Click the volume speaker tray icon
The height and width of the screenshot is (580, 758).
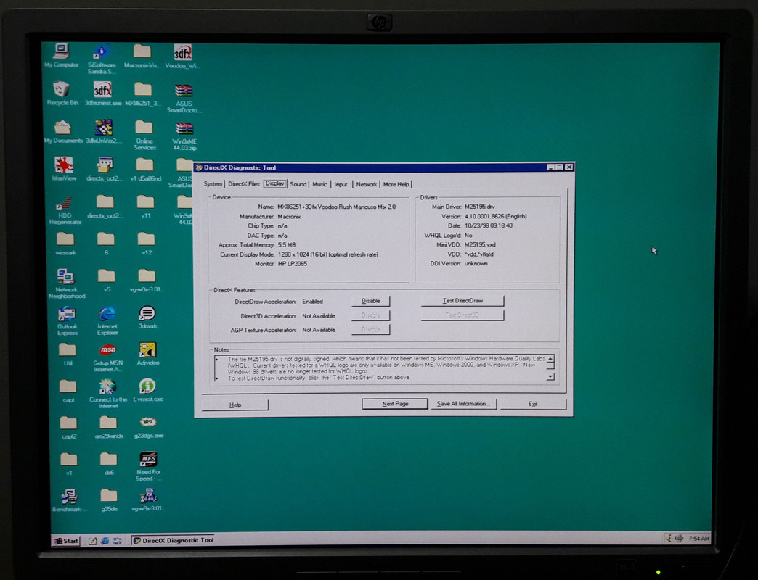click(669, 538)
